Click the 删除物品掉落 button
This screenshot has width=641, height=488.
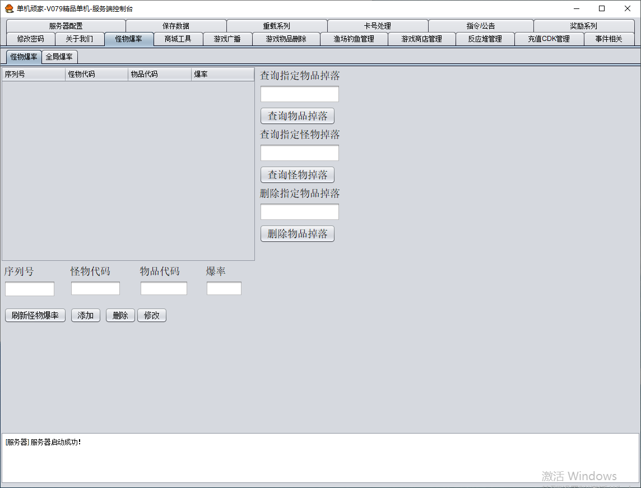(x=298, y=234)
